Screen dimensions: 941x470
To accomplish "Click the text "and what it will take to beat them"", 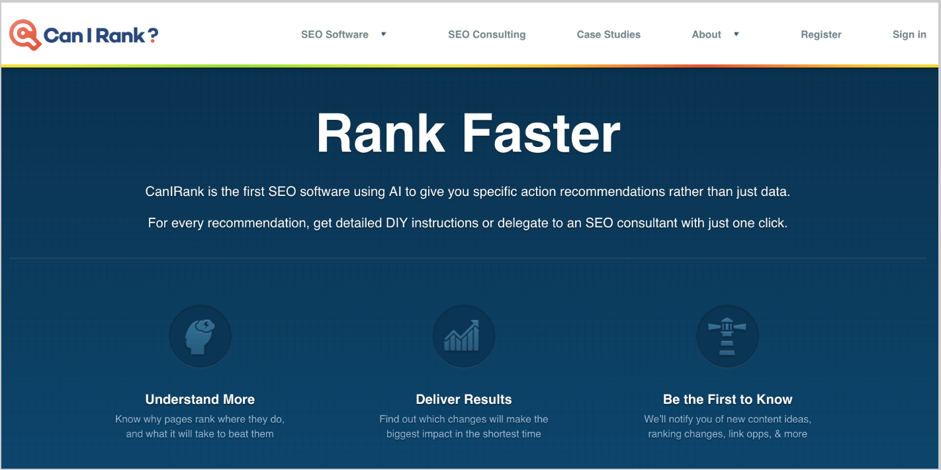I will pos(200,434).
